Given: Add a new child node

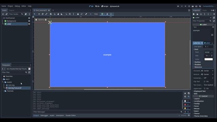Looking at the screenshot, I should pyautogui.click(x=3, y=14).
